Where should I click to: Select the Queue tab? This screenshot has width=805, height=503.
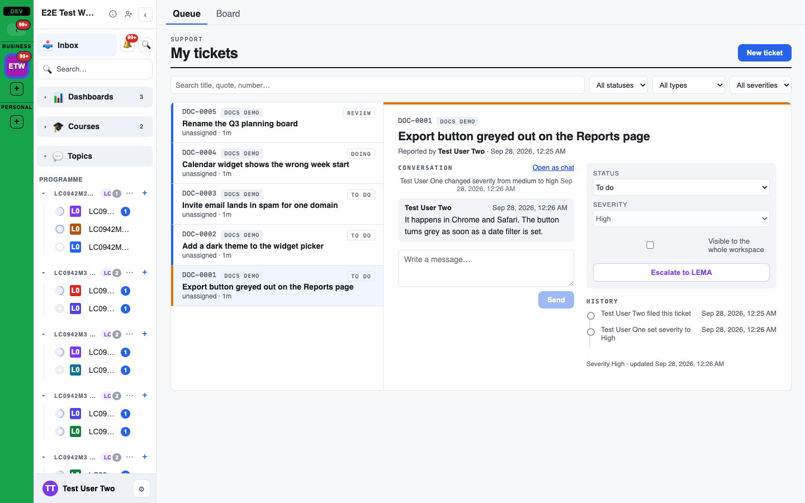coord(187,13)
